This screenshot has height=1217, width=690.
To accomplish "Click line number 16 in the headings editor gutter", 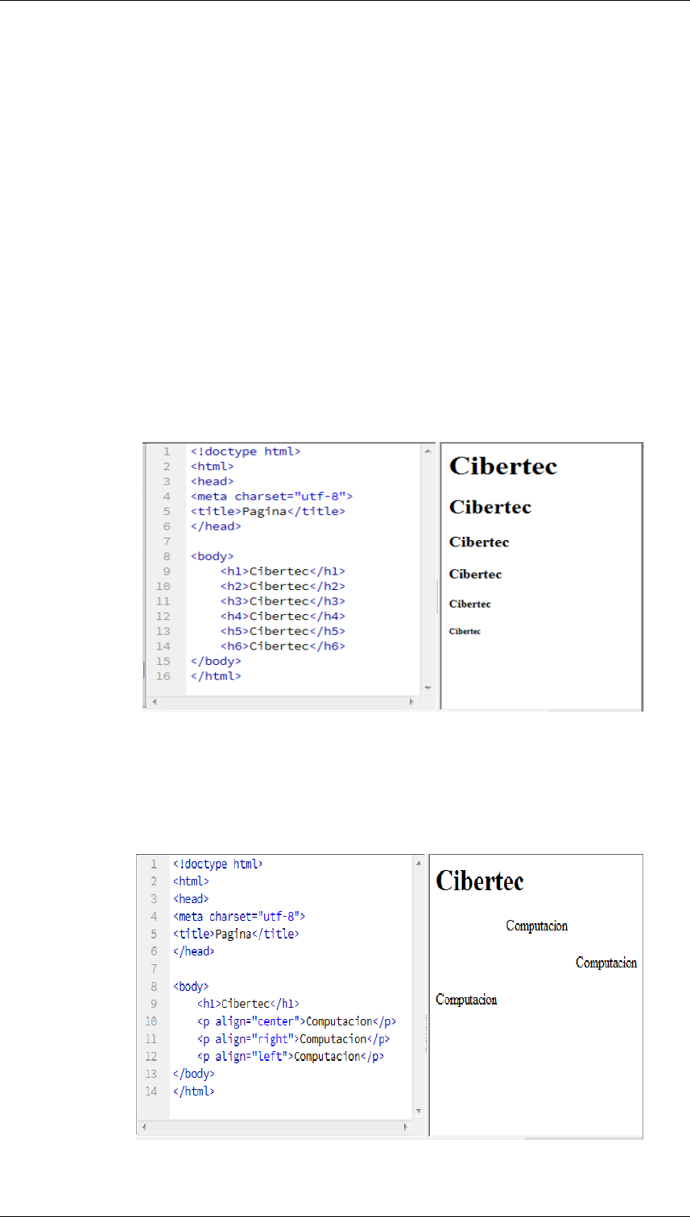I will (163, 676).
